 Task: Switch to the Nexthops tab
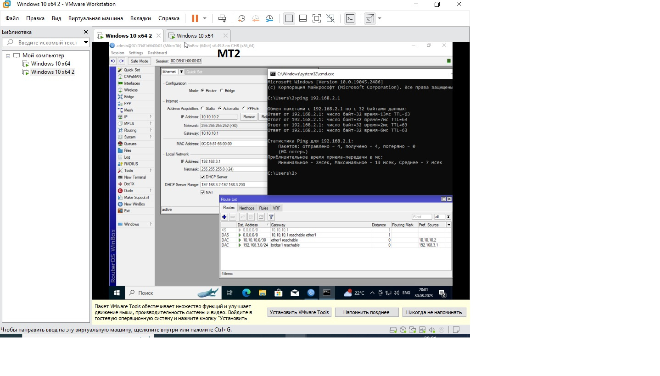tap(247, 208)
